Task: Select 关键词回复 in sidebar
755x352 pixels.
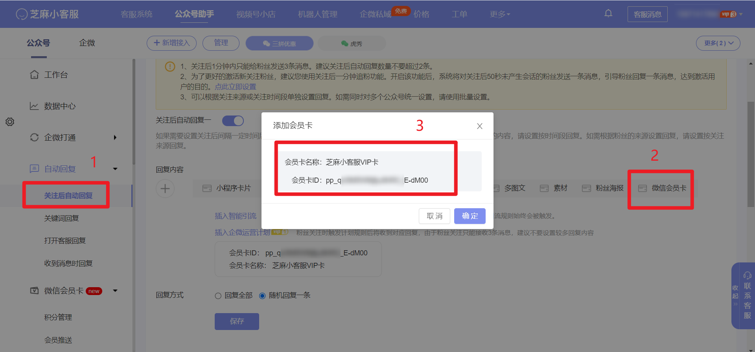Action: (62, 218)
